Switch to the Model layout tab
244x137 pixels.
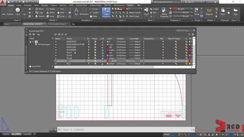click(x=6, y=134)
